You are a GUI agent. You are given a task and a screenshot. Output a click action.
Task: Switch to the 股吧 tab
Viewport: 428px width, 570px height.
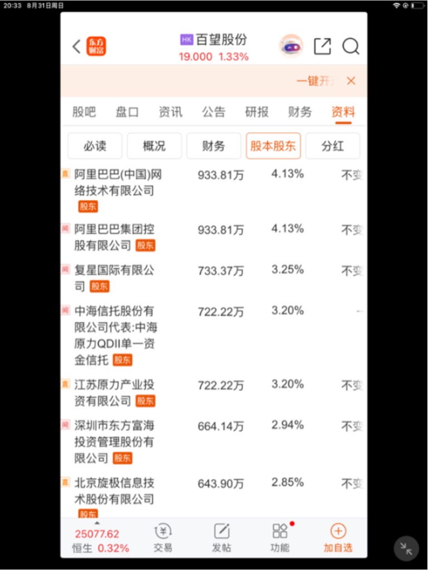point(84,112)
